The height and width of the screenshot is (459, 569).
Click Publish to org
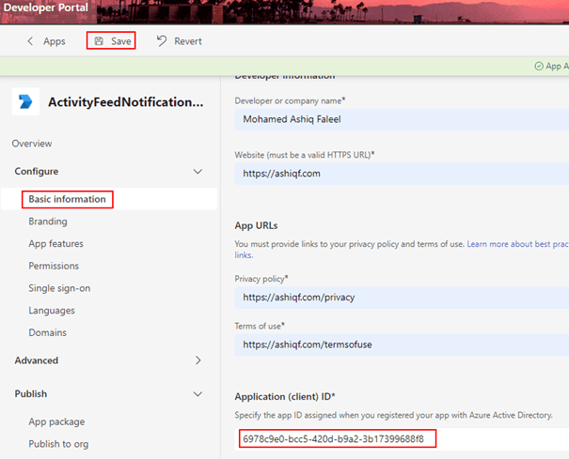[x=58, y=444]
